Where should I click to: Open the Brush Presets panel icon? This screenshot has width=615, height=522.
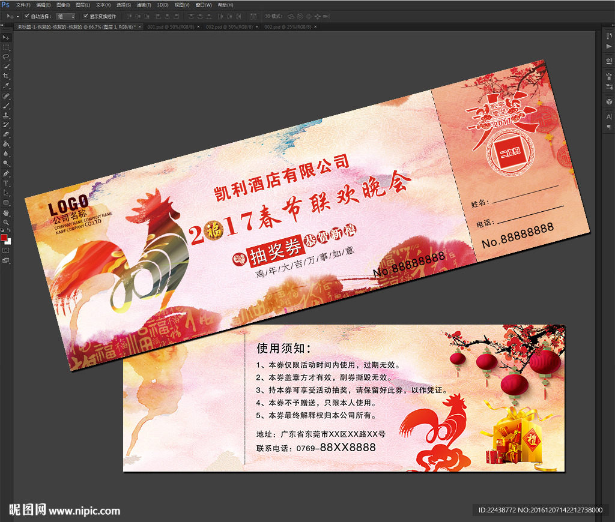point(609,86)
